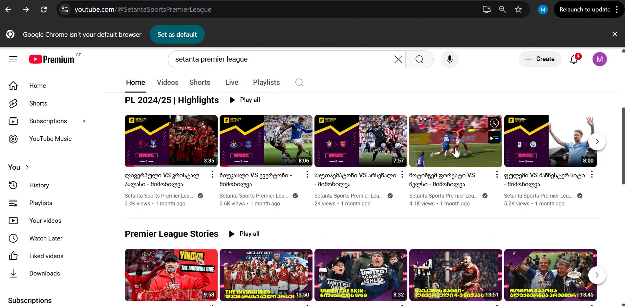Click the page vertical scrollbar thumb

pos(623,146)
